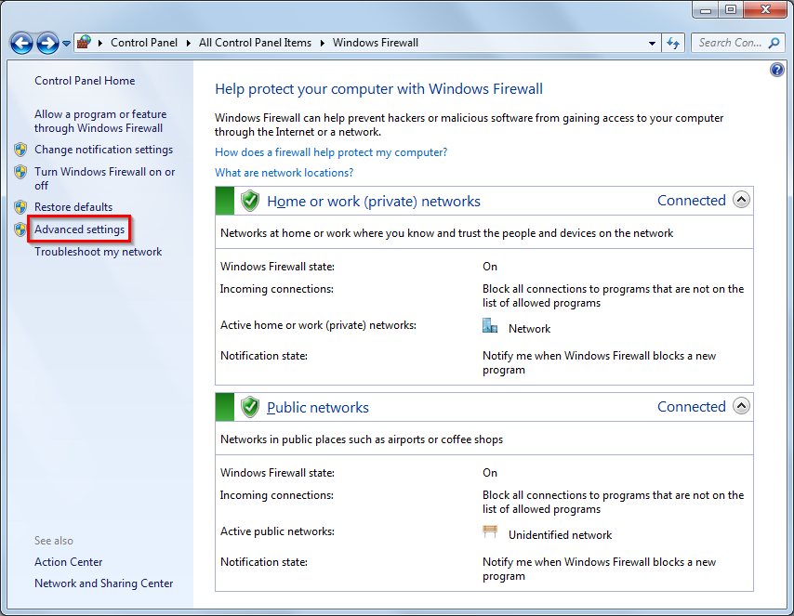Click the Forward navigation arrow button
The image size is (794, 616).
(47, 43)
